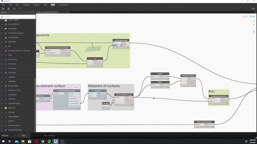This screenshot has height=144, width=257.
Task: Click the Zoom In plus canvas icon
Action: click(254, 24)
